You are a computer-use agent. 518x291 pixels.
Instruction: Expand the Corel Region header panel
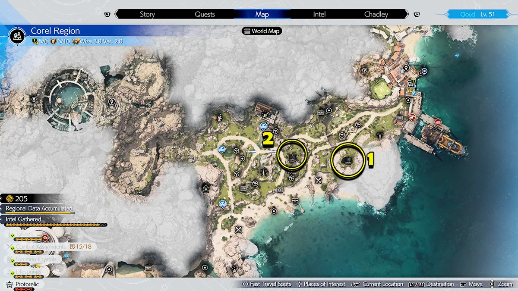click(55, 31)
